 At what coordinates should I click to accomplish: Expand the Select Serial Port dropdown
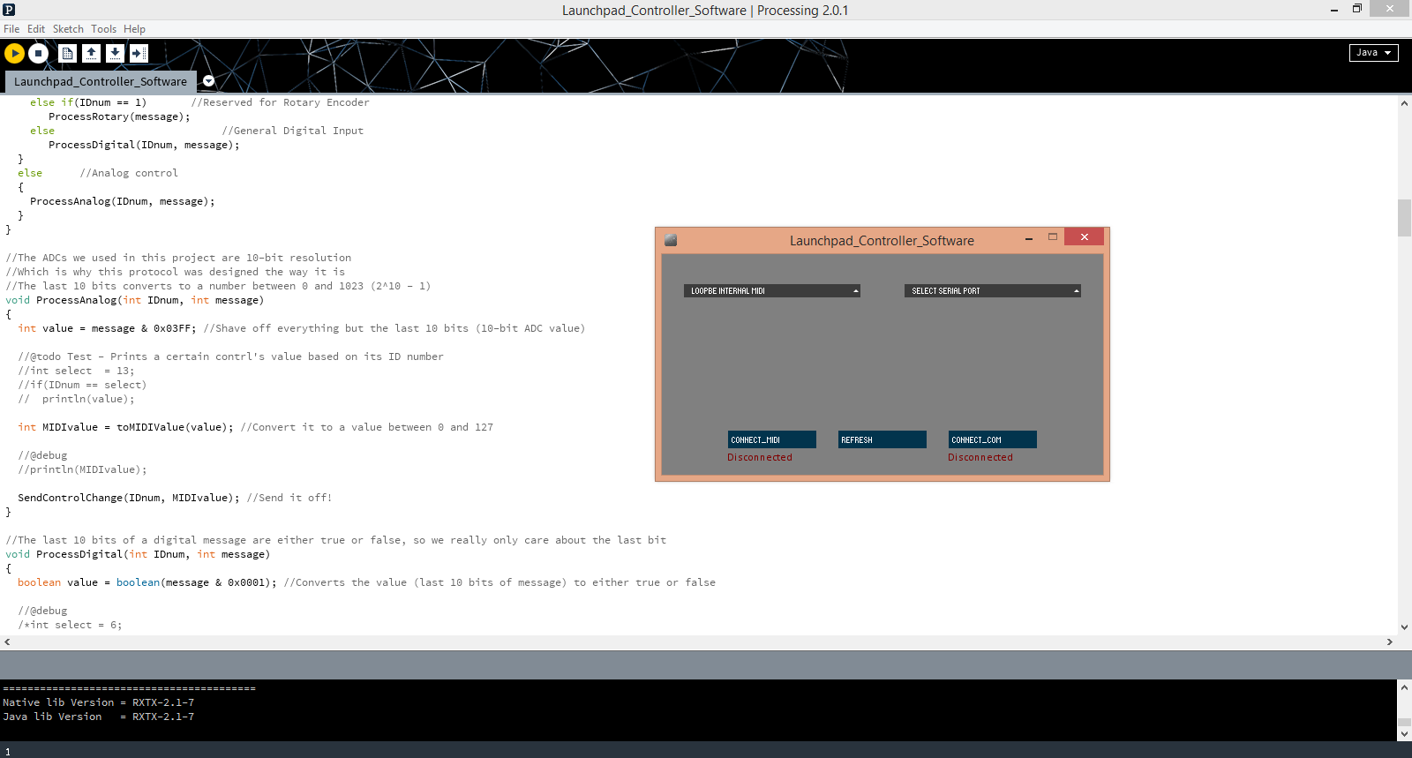tap(992, 290)
